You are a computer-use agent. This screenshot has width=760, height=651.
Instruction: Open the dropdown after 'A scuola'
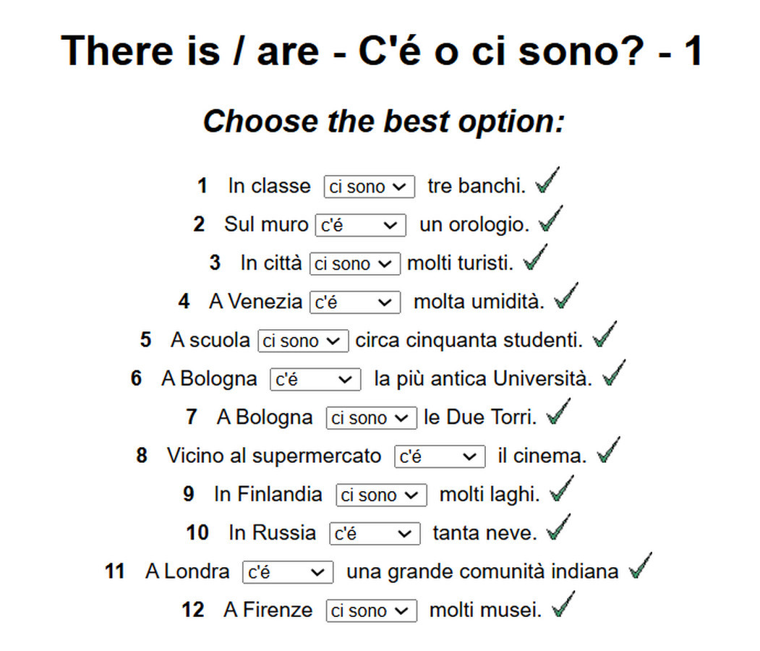tap(303, 341)
